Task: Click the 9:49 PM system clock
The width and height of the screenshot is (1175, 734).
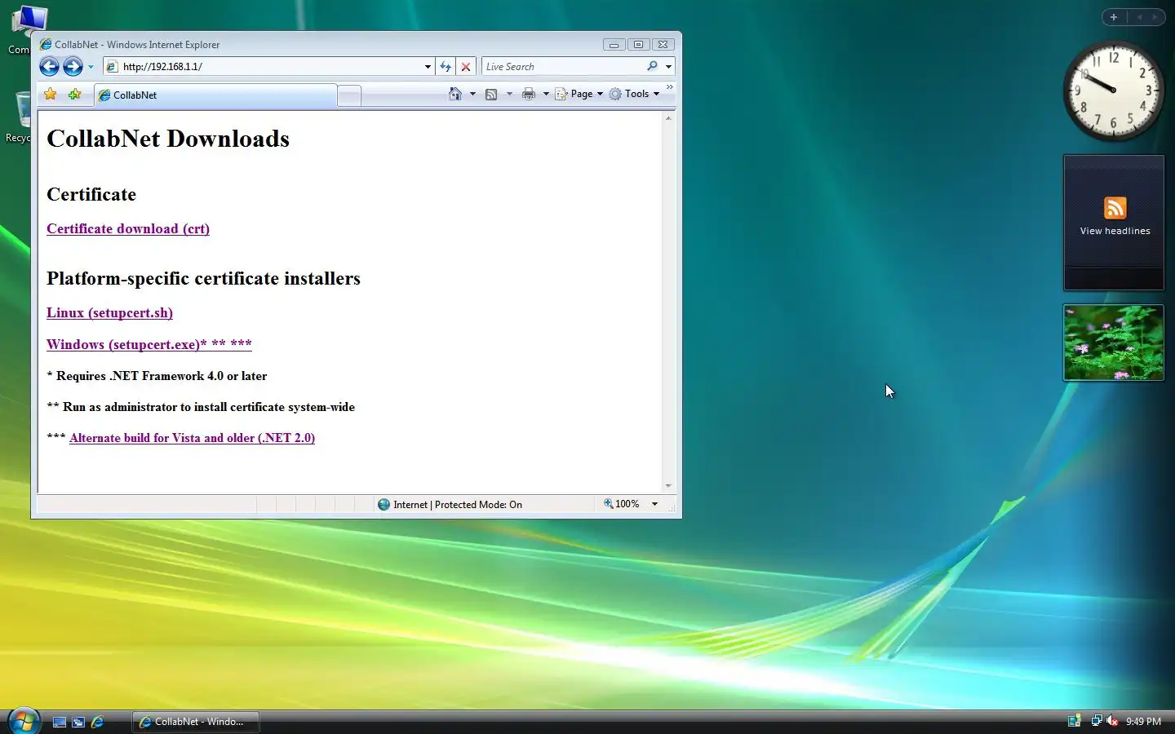Action: click(1143, 722)
